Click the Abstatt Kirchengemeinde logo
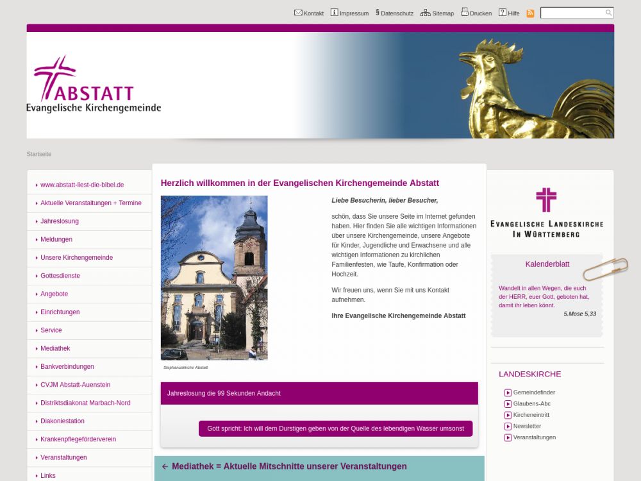Image resolution: width=641 pixels, height=481 pixels. point(94,85)
